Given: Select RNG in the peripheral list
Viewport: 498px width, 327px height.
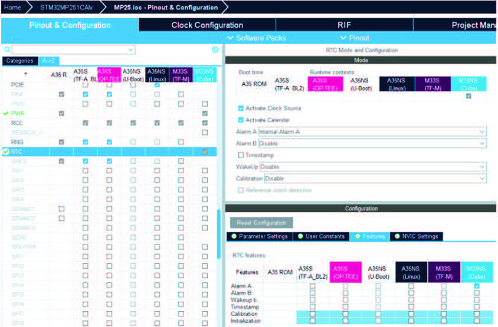Looking at the screenshot, I should (17, 142).
